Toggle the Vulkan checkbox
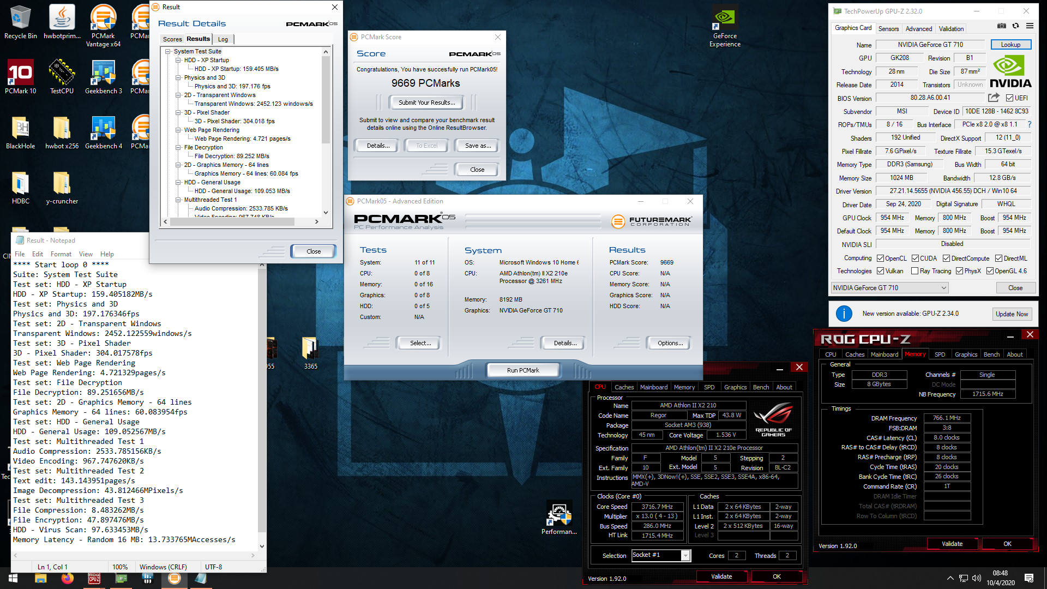 [880, 271]
